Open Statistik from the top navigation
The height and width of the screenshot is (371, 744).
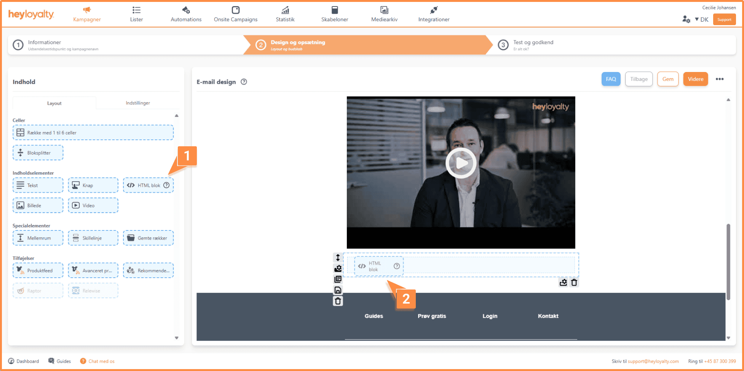[x=285, y=14]
